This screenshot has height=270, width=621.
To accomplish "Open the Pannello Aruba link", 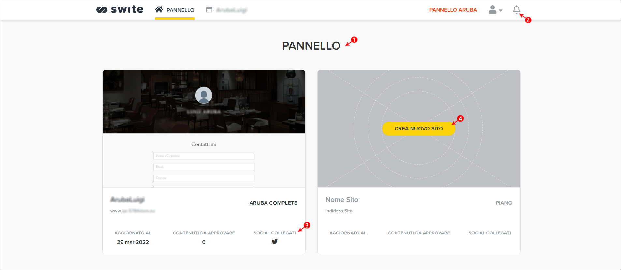I will 453,10.
